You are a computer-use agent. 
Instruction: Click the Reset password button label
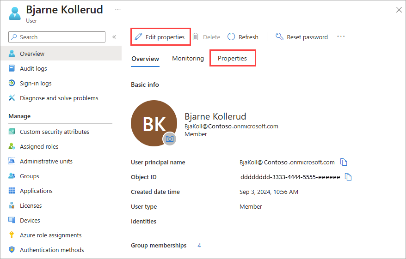[307, 37]
